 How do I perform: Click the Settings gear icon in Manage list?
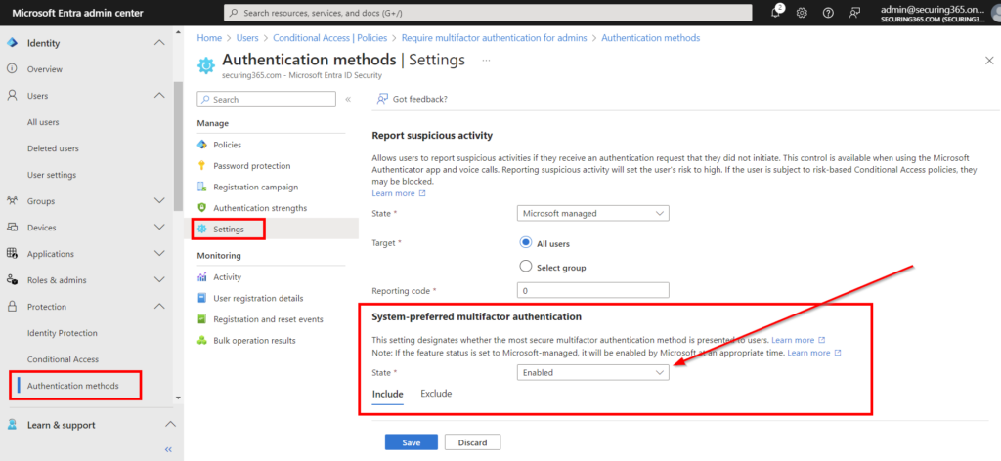pyautogui.click(x=202, y=229)
